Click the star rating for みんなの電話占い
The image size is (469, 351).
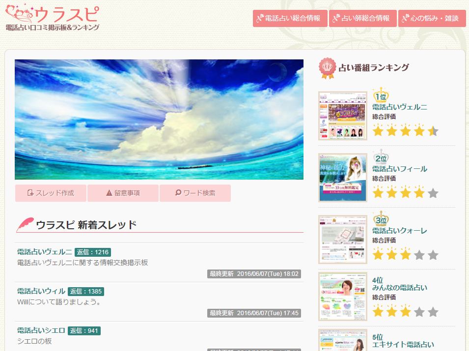[x=405, y=311]
